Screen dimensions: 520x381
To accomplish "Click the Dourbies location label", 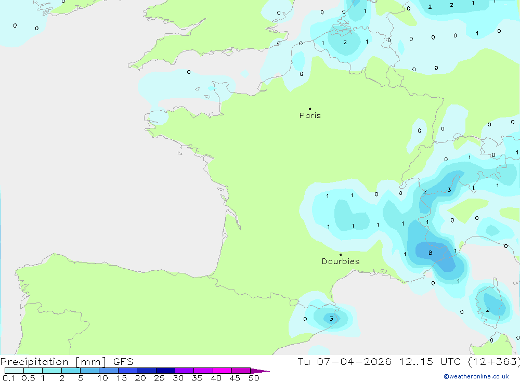I will (341, 261).
